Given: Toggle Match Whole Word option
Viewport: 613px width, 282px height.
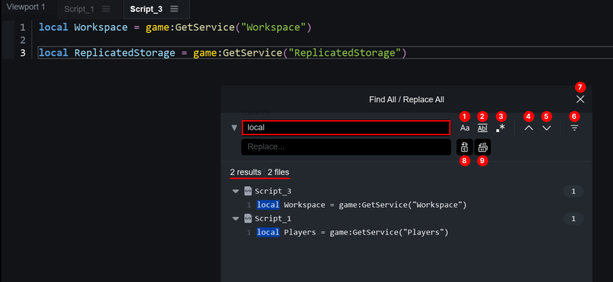Looking at the screenshot, I should tap(482, 128).
